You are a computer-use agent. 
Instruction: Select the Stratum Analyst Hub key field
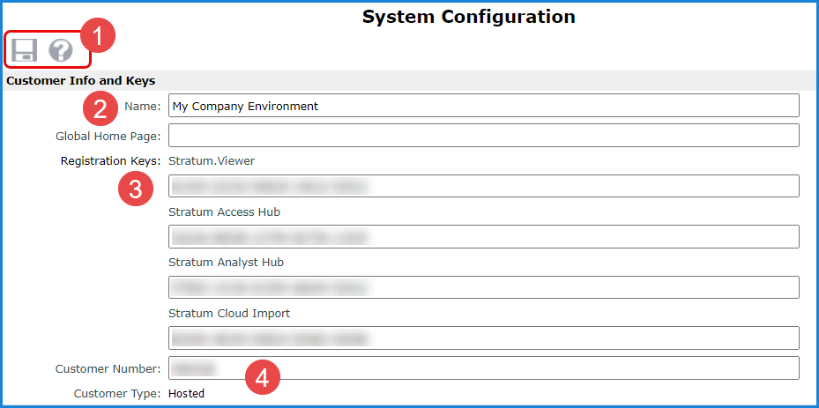point(484,287)
